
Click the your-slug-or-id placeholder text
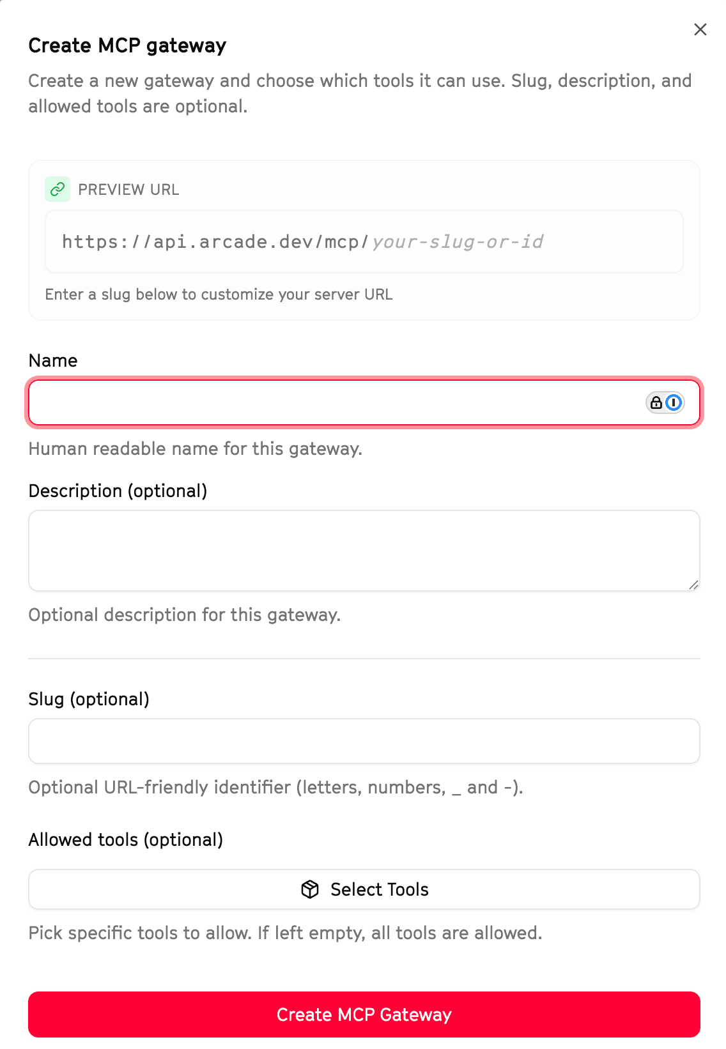[458, 241]
